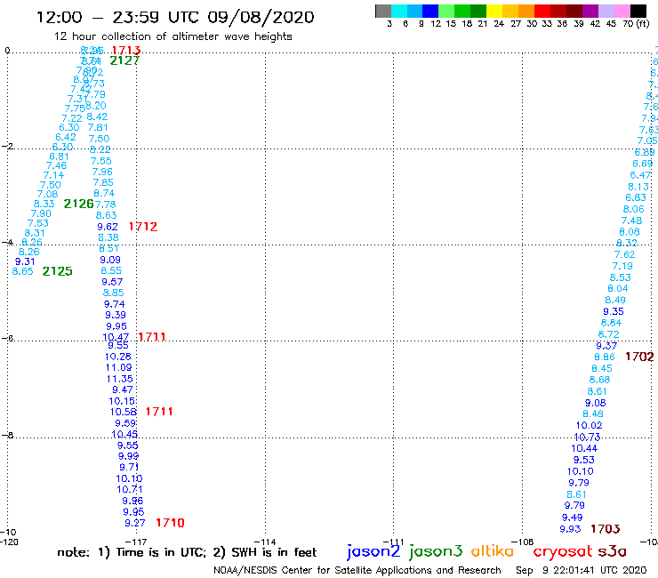Click the wave height value '9.08'
This screenshot has width=658, height=578.
click(x=596, y=403)
